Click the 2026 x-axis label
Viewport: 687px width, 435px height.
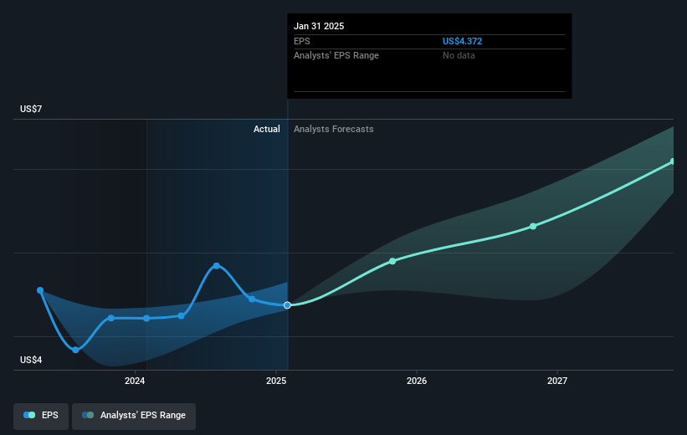pyautogui.click(x=417, y=381)
